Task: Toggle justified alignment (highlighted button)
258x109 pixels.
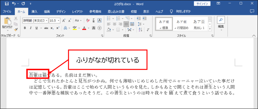Action: [126, 24]
